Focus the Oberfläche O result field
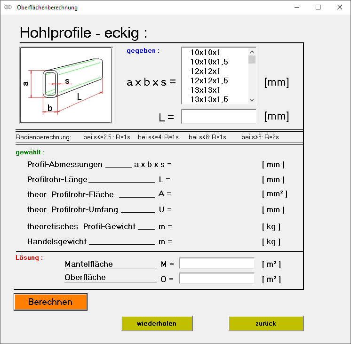Image resolution: width=351 pixels, height=344 pixels. 217,279
